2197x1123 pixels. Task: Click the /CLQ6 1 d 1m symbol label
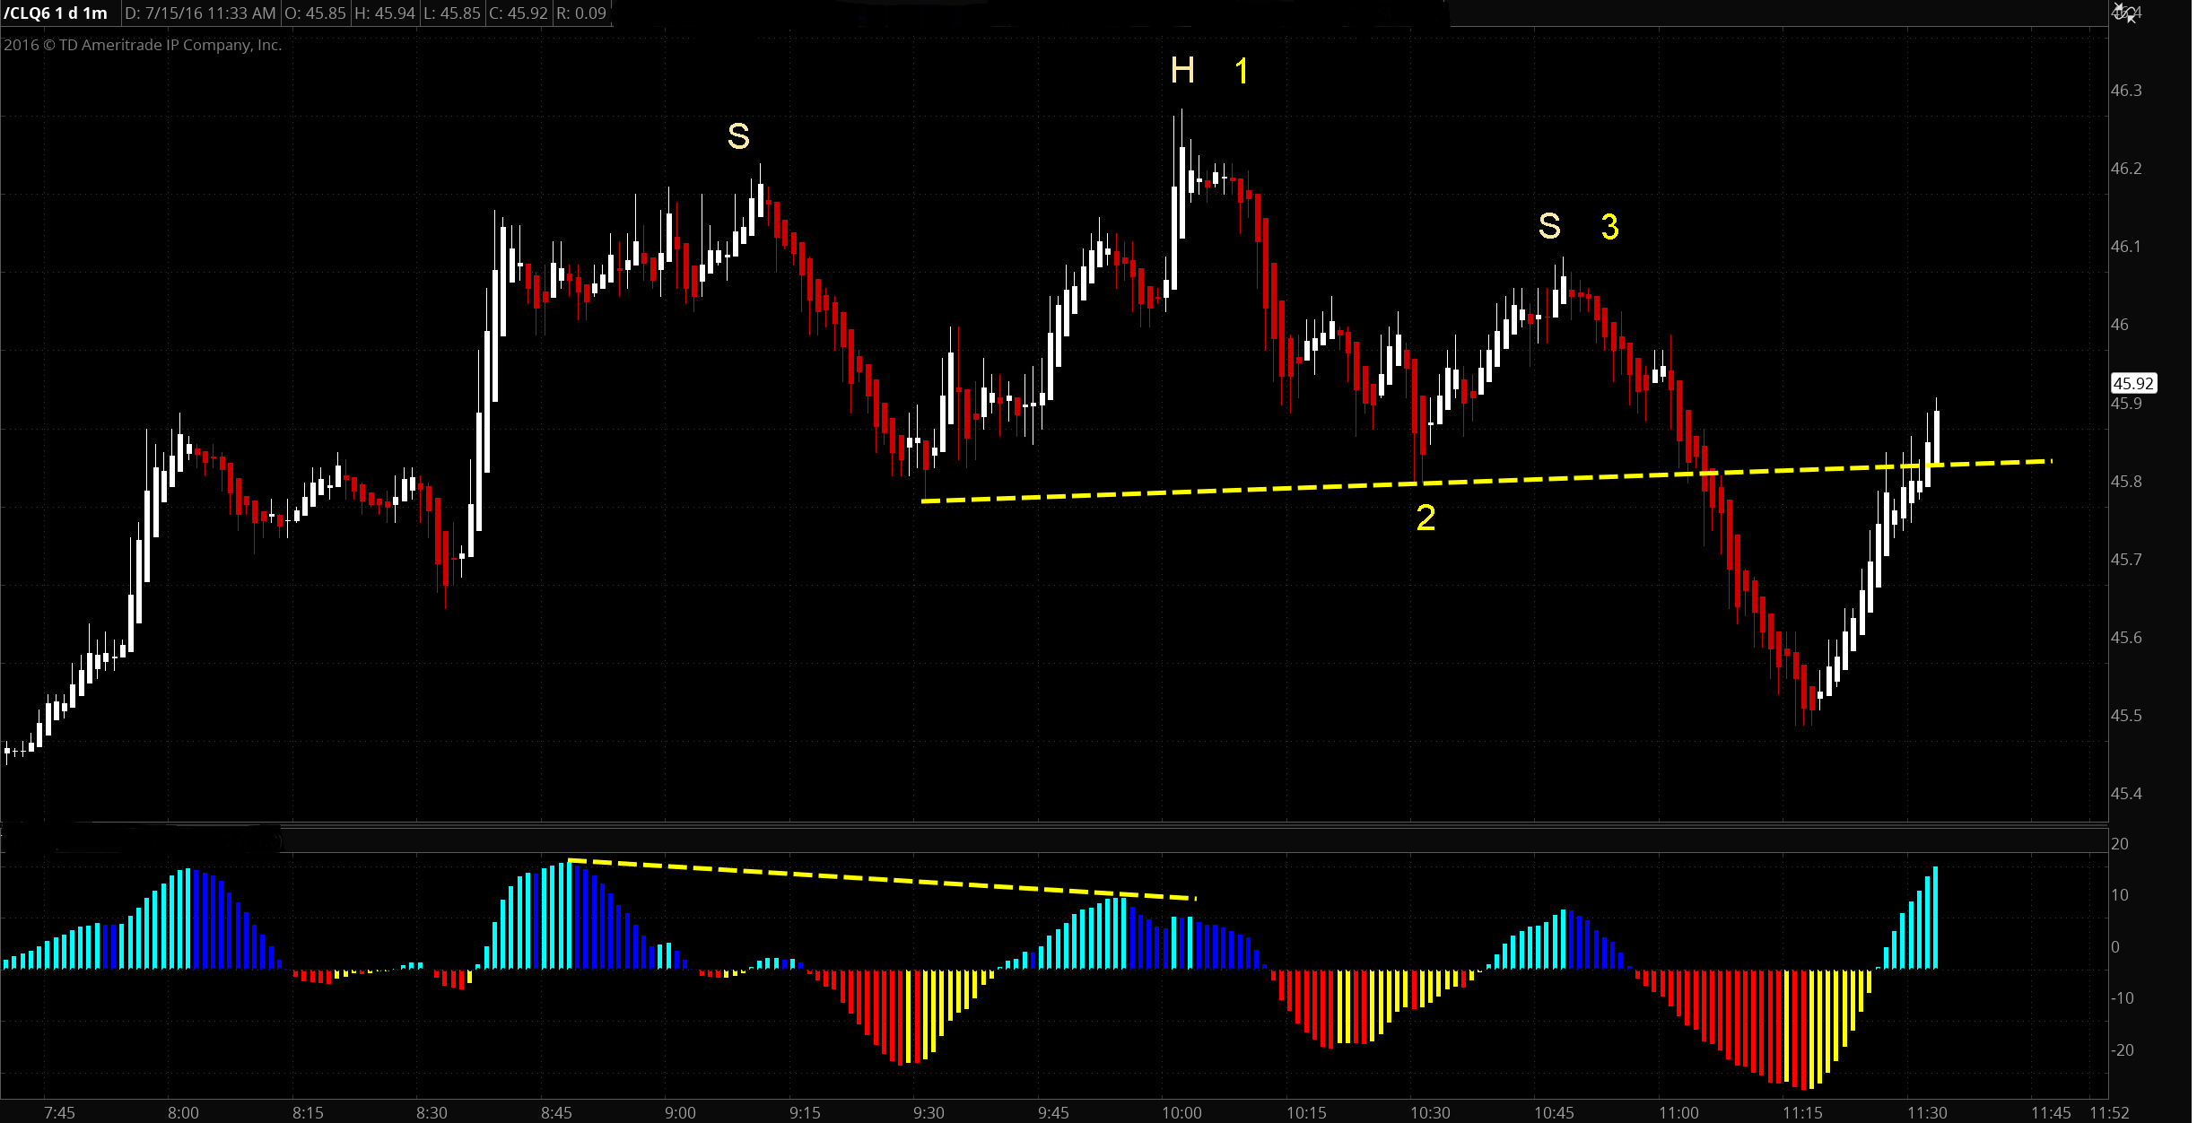coord(56,13)
